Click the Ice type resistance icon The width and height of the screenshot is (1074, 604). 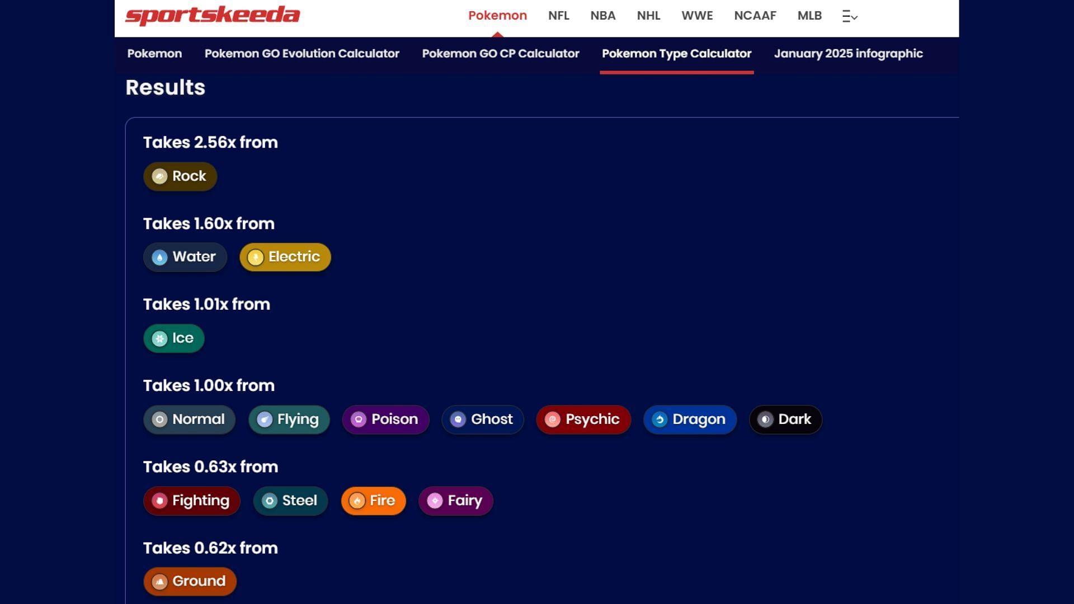(x=159, y=338)
